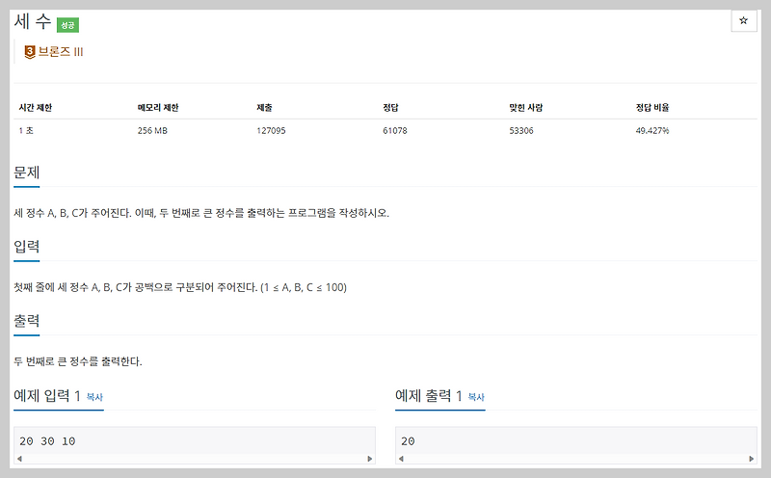Click the input constraint sentence with 1 ≤ A, B, C ≤ 100
The width and height of the screenshot is (771, 478).
coord(180,287)
